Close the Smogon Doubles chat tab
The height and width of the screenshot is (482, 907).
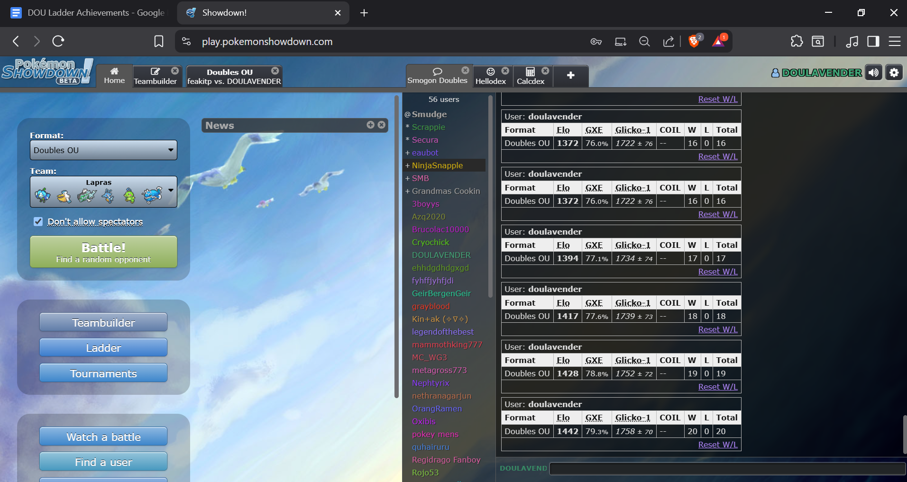[466, 70]
